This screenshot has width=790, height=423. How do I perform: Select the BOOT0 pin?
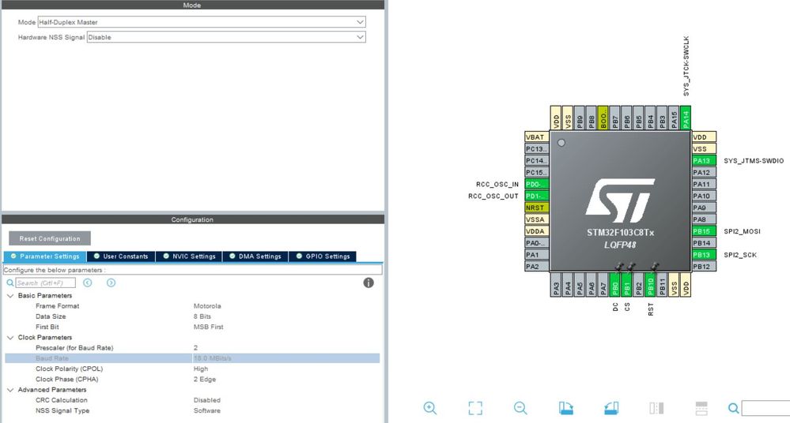pos(603,118)
